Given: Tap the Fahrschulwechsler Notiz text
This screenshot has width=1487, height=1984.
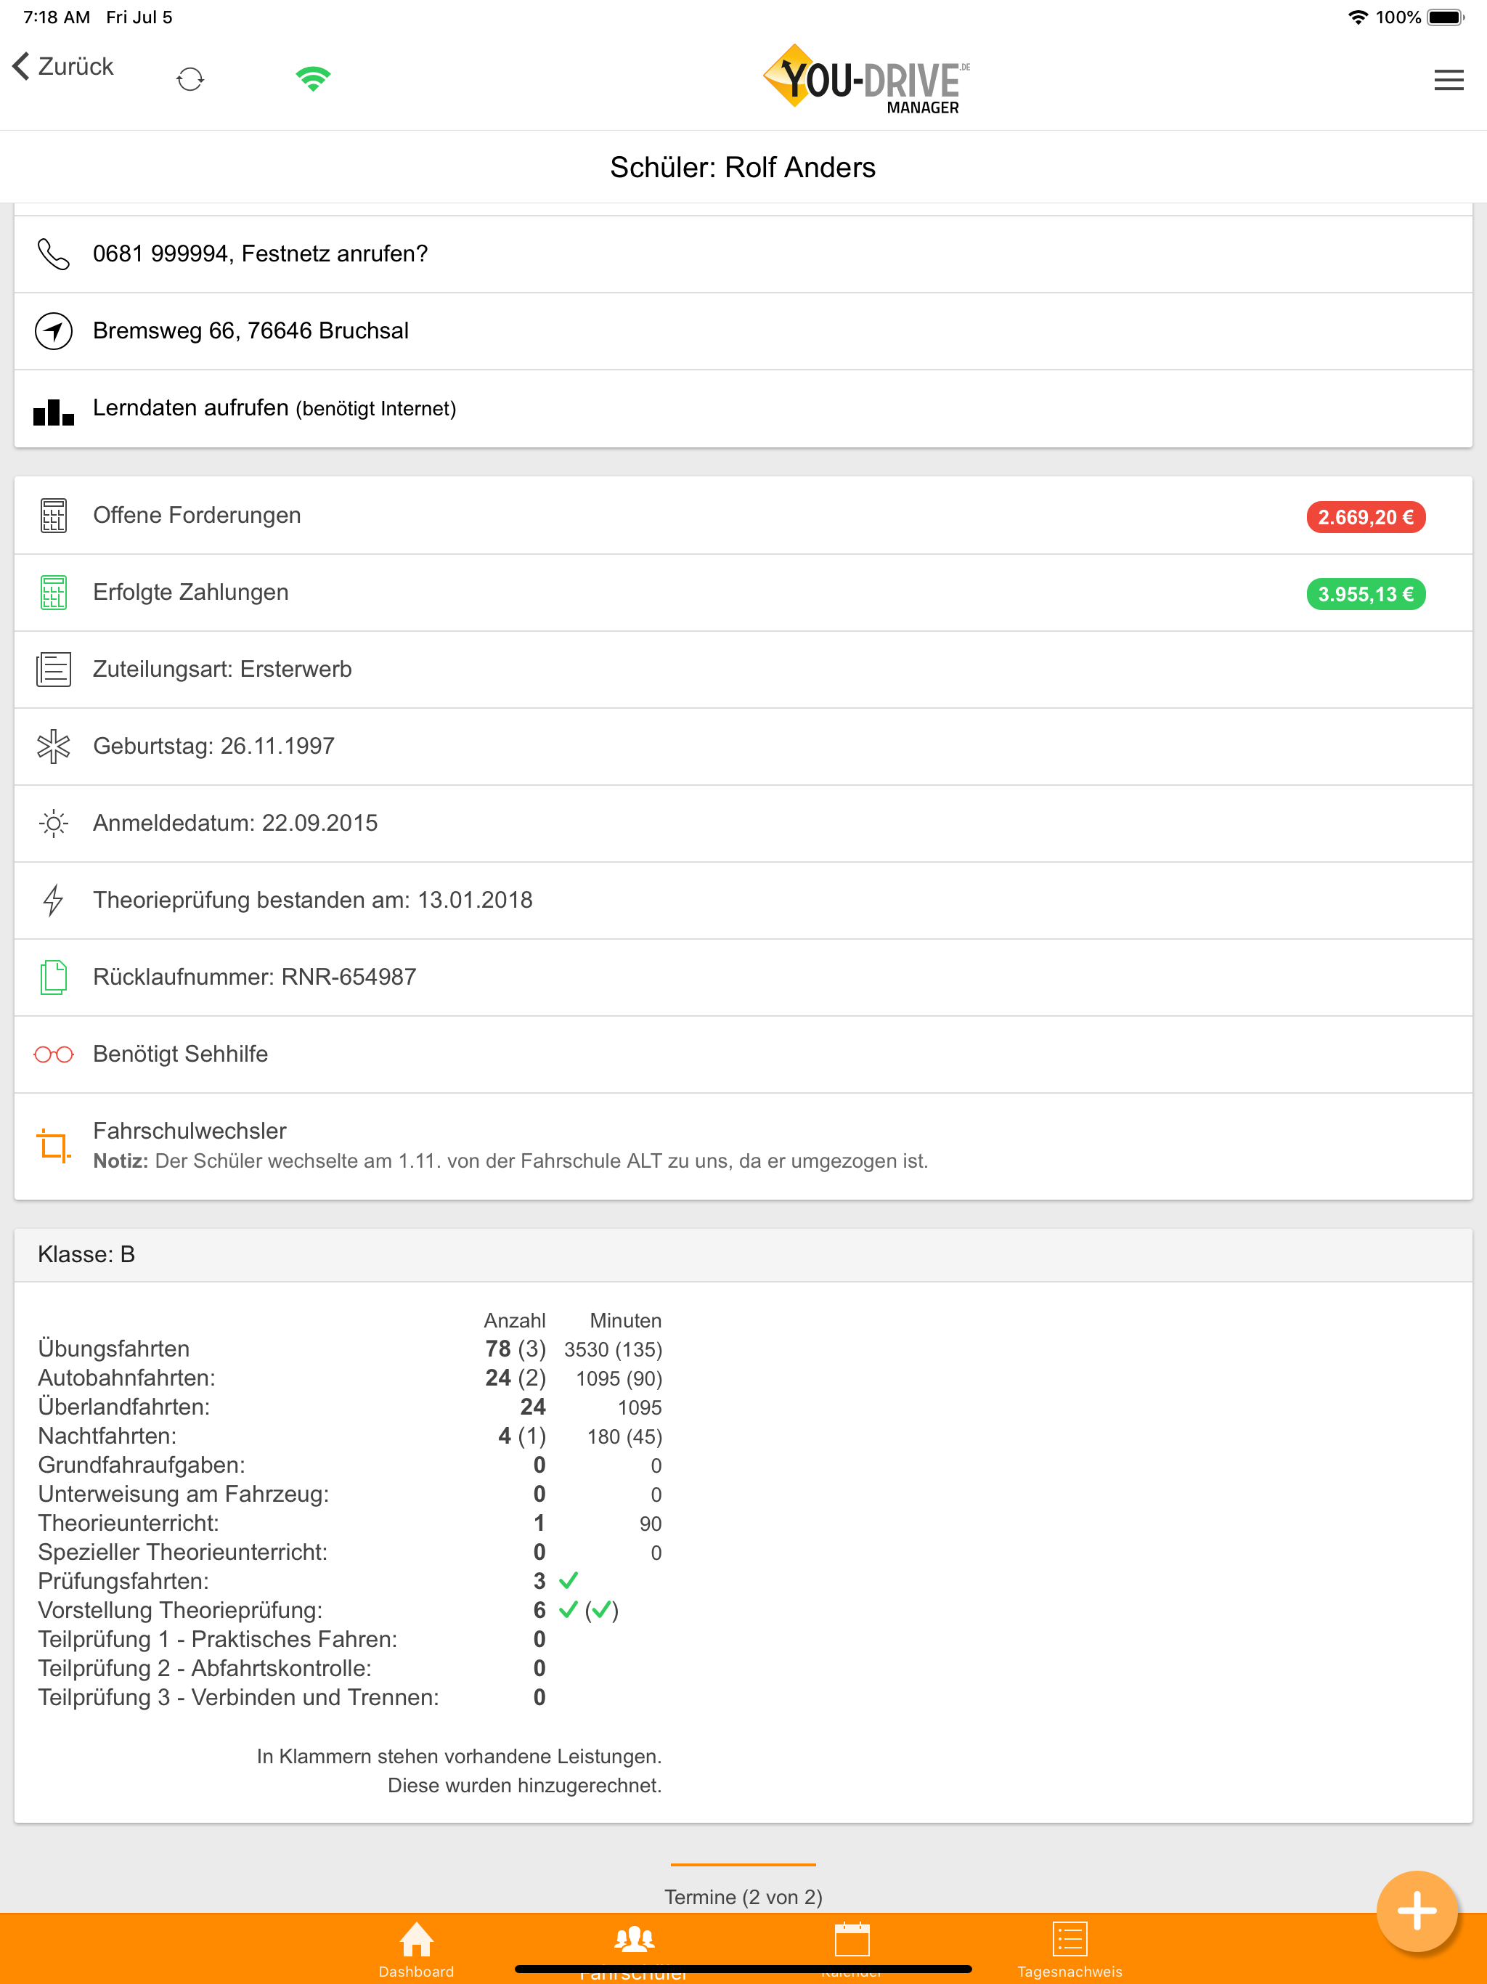Looking at the screenshot, I should pos(510,1161).
